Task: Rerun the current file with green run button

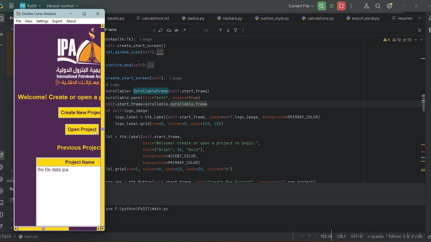Action: [322, 6]
